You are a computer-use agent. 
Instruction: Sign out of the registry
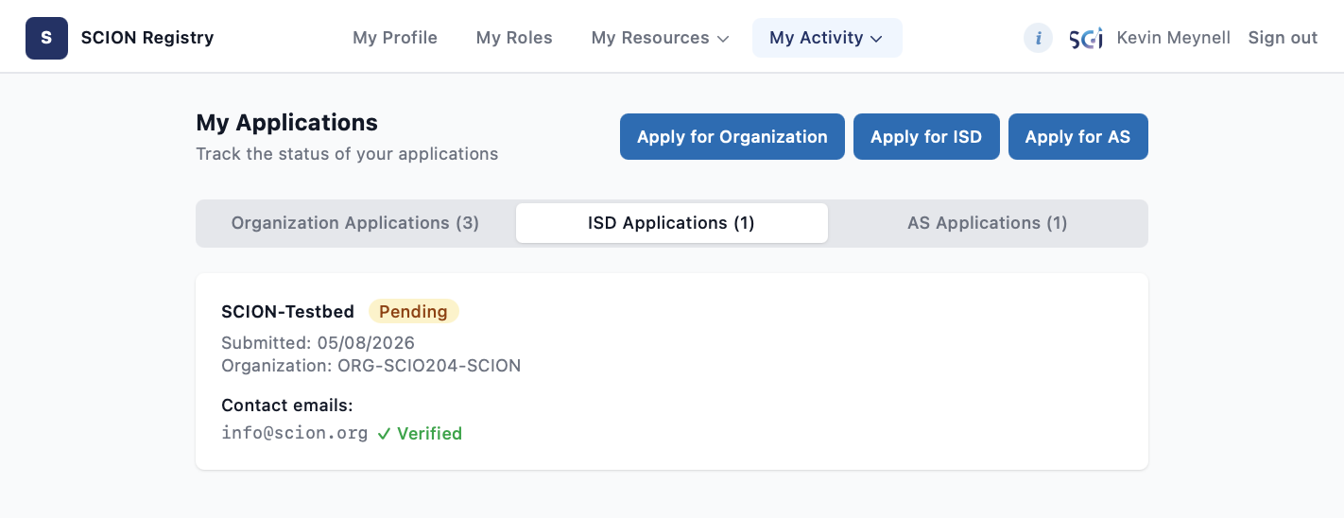tap(1283, 38)
